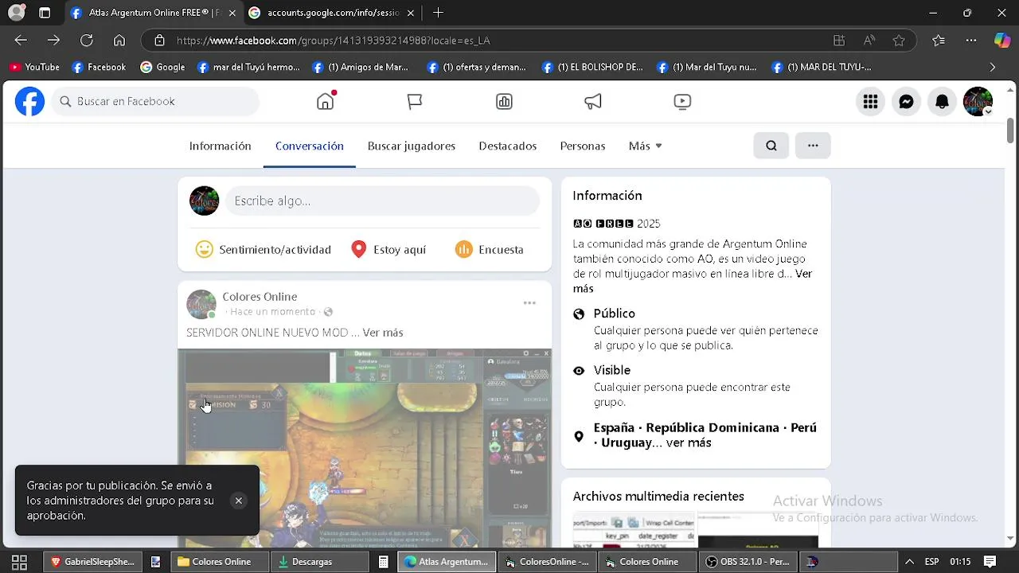Show hidden system tray icons
This screenshot has width=1019, height=573.
[909, 562]
